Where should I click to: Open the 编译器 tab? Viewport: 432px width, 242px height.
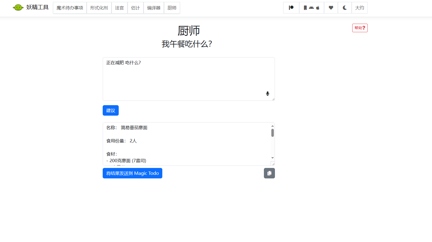click(153, 8)
